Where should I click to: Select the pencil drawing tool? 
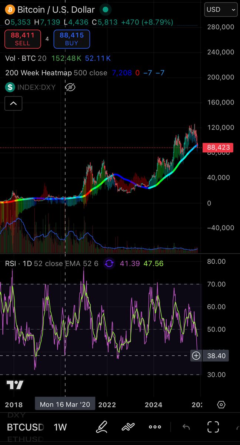(101, 427)
